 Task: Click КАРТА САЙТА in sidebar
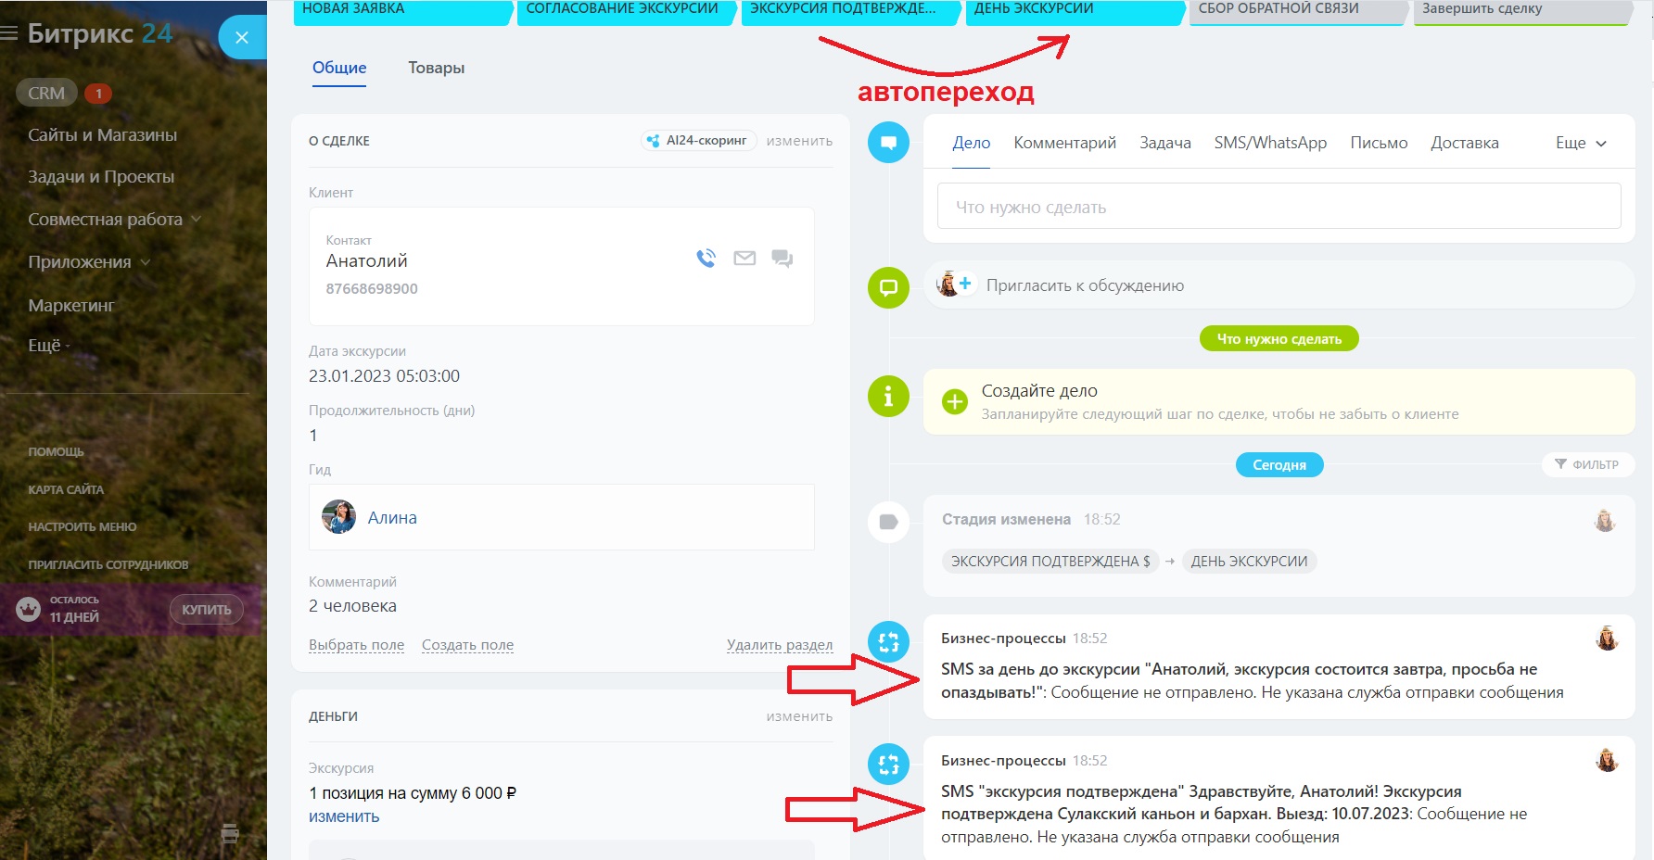coord(66,489)
